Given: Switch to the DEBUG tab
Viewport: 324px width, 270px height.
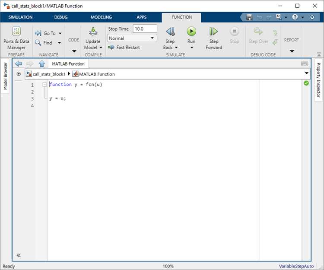Looking at the screenshot, I should (x=61, y=17).
